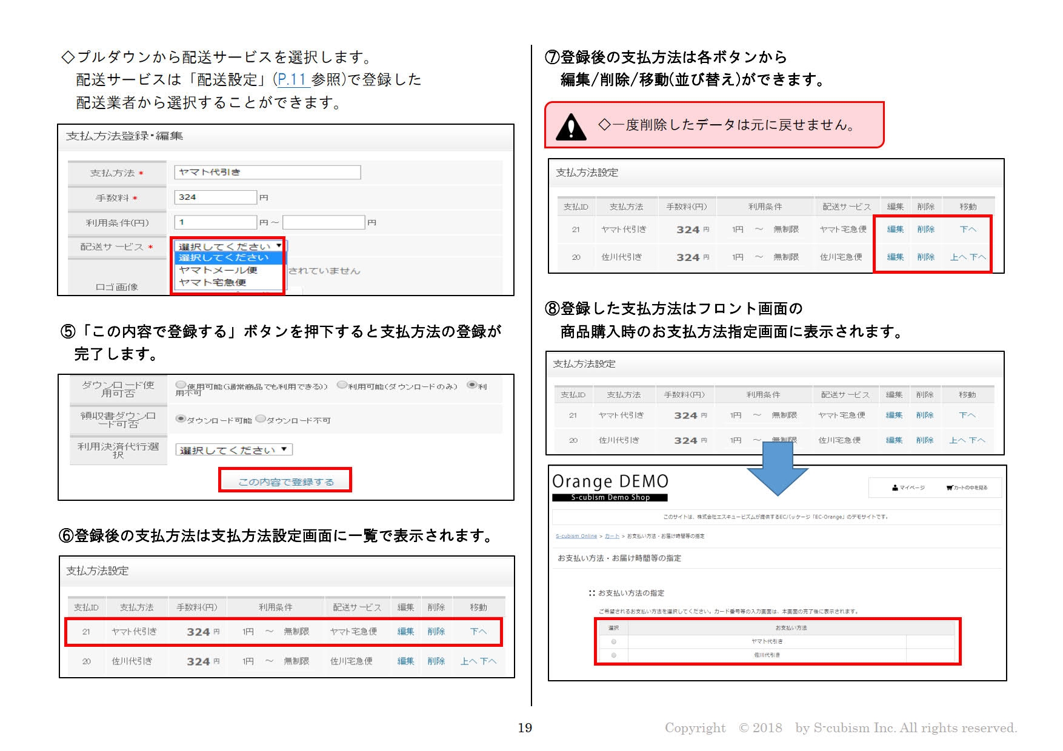Click 編集 for ヤマト代引き in step ⑥ table

[405, 632]
